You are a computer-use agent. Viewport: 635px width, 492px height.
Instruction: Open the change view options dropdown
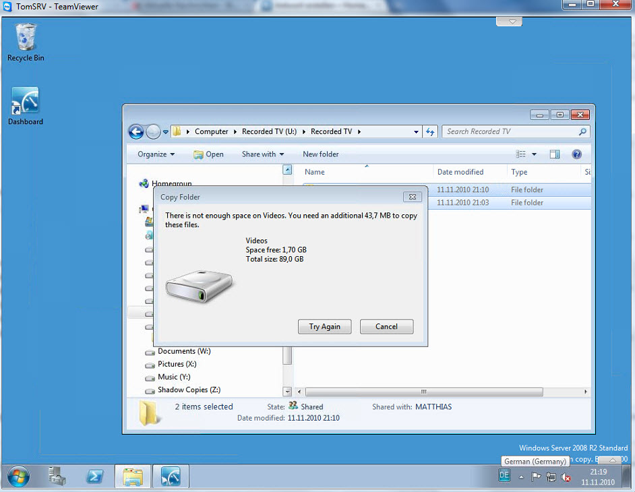535,154
